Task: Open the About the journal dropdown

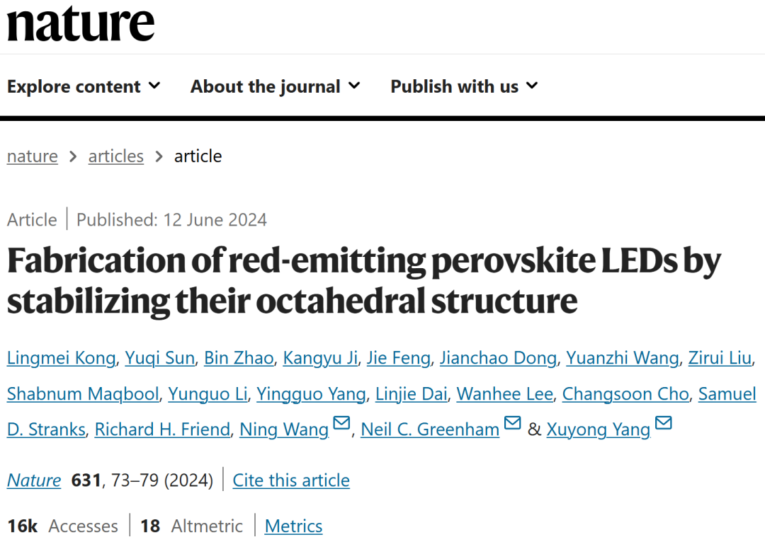Action: pyautogui.click(x=275, y=86)
